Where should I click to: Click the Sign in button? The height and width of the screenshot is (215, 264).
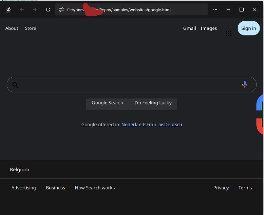(249, 28)
